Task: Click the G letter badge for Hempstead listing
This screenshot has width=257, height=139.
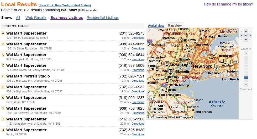Action: point(3,98)
